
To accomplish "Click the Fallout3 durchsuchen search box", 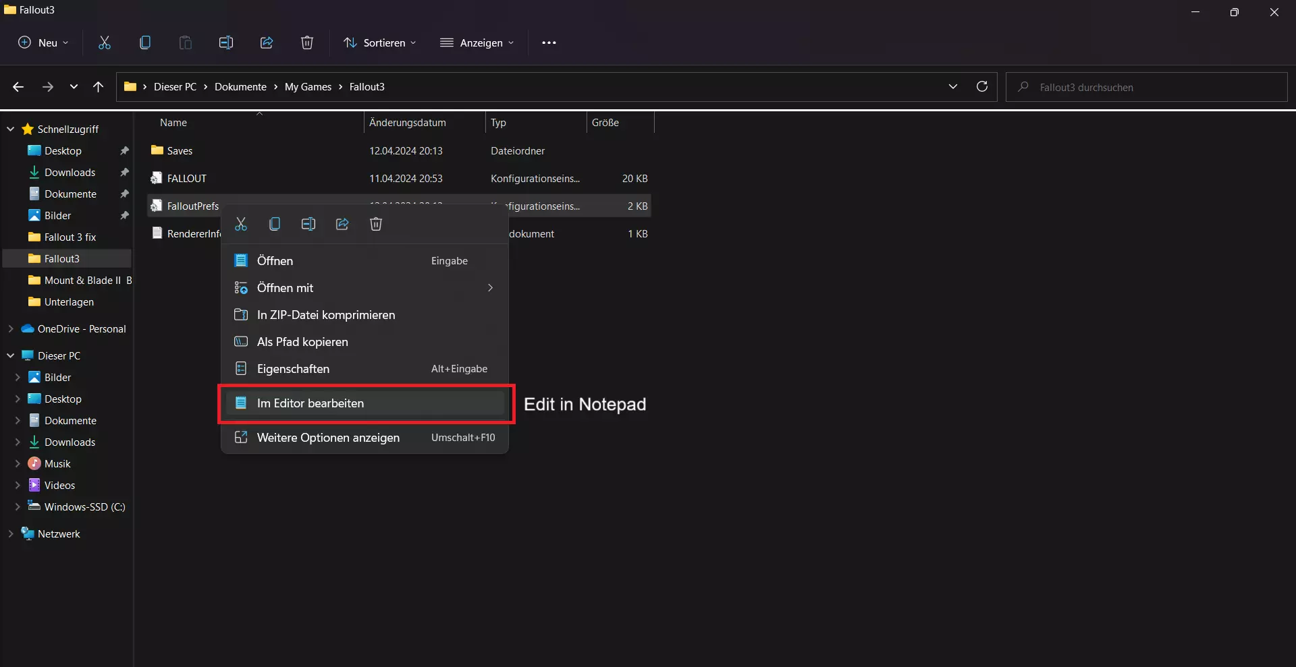I will pos(1147,87).
